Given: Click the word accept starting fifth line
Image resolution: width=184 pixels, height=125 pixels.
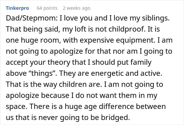Looking at the screenshot, I should (17, 62).
